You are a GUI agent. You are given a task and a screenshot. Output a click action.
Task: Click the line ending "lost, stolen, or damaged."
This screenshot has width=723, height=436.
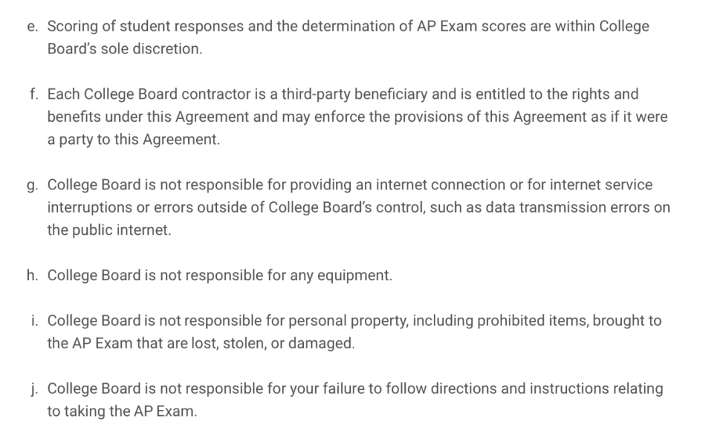click(201, 344)
